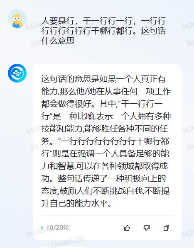The height and width of the screenshot is (248, 194).
Task: Copy the answer using the copy icon
Action: 166,228
